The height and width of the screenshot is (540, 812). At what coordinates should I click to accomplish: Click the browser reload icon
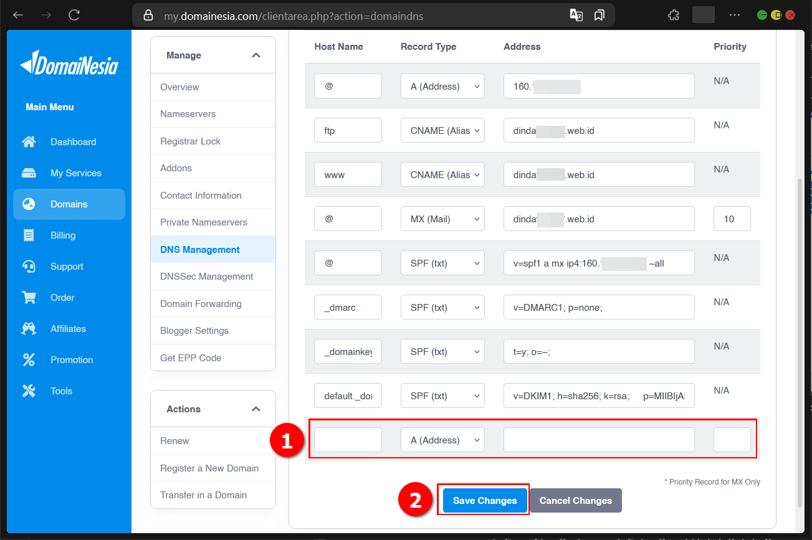[74, 16]
